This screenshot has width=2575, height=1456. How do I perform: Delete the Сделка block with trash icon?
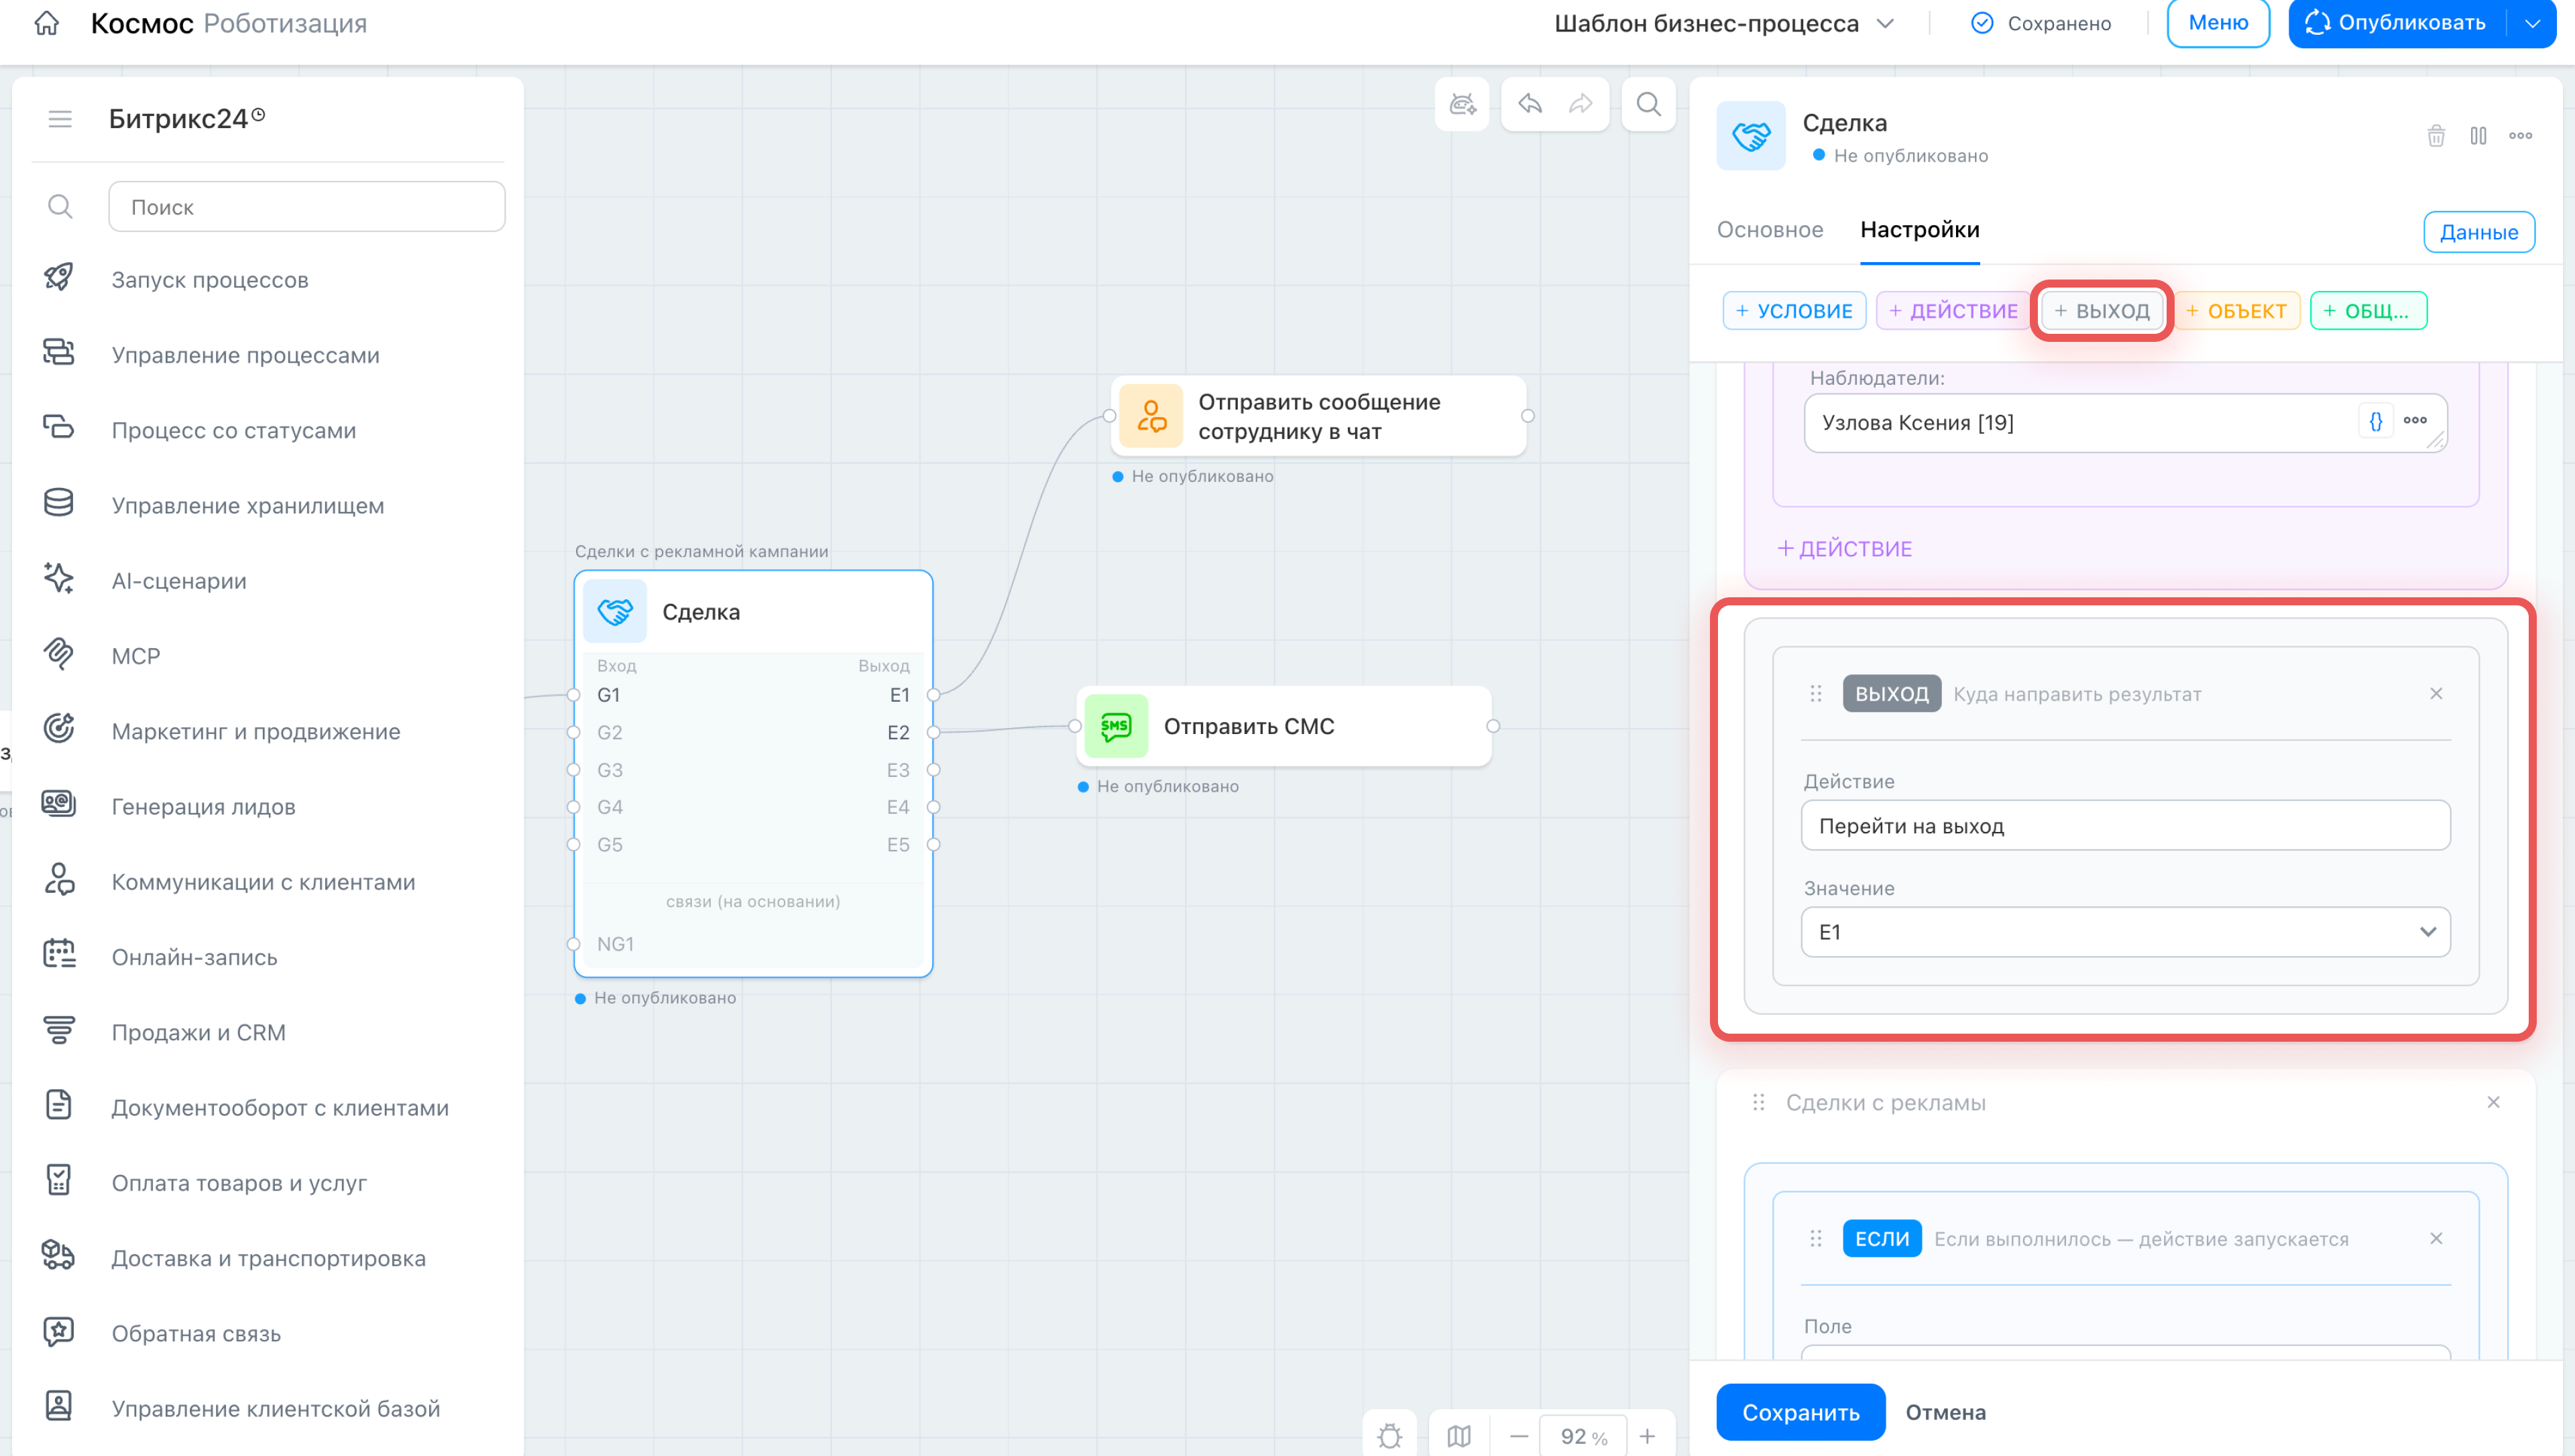(2436, 135)
